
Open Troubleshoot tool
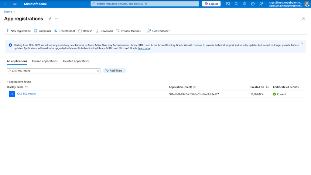pos(65,31)
